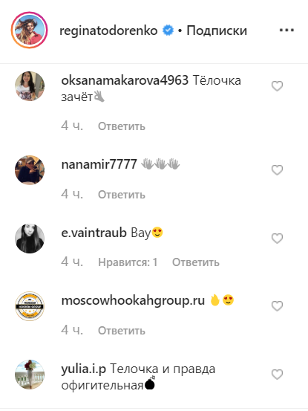Click the Подписки following button
The height and width of the screenshot is (411, 308).
tap(217, 30)
